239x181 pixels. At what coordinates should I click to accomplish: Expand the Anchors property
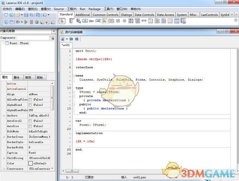pos(4,116)
